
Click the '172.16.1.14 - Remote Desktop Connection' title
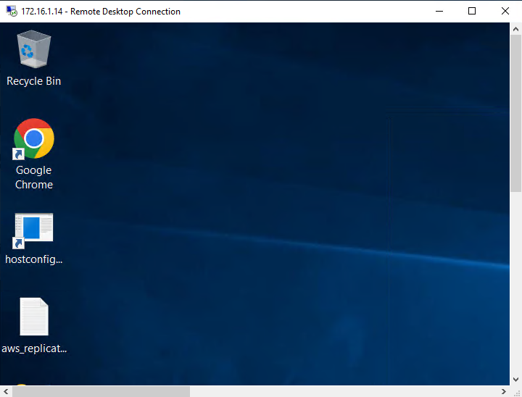click(x=101, y=12)
